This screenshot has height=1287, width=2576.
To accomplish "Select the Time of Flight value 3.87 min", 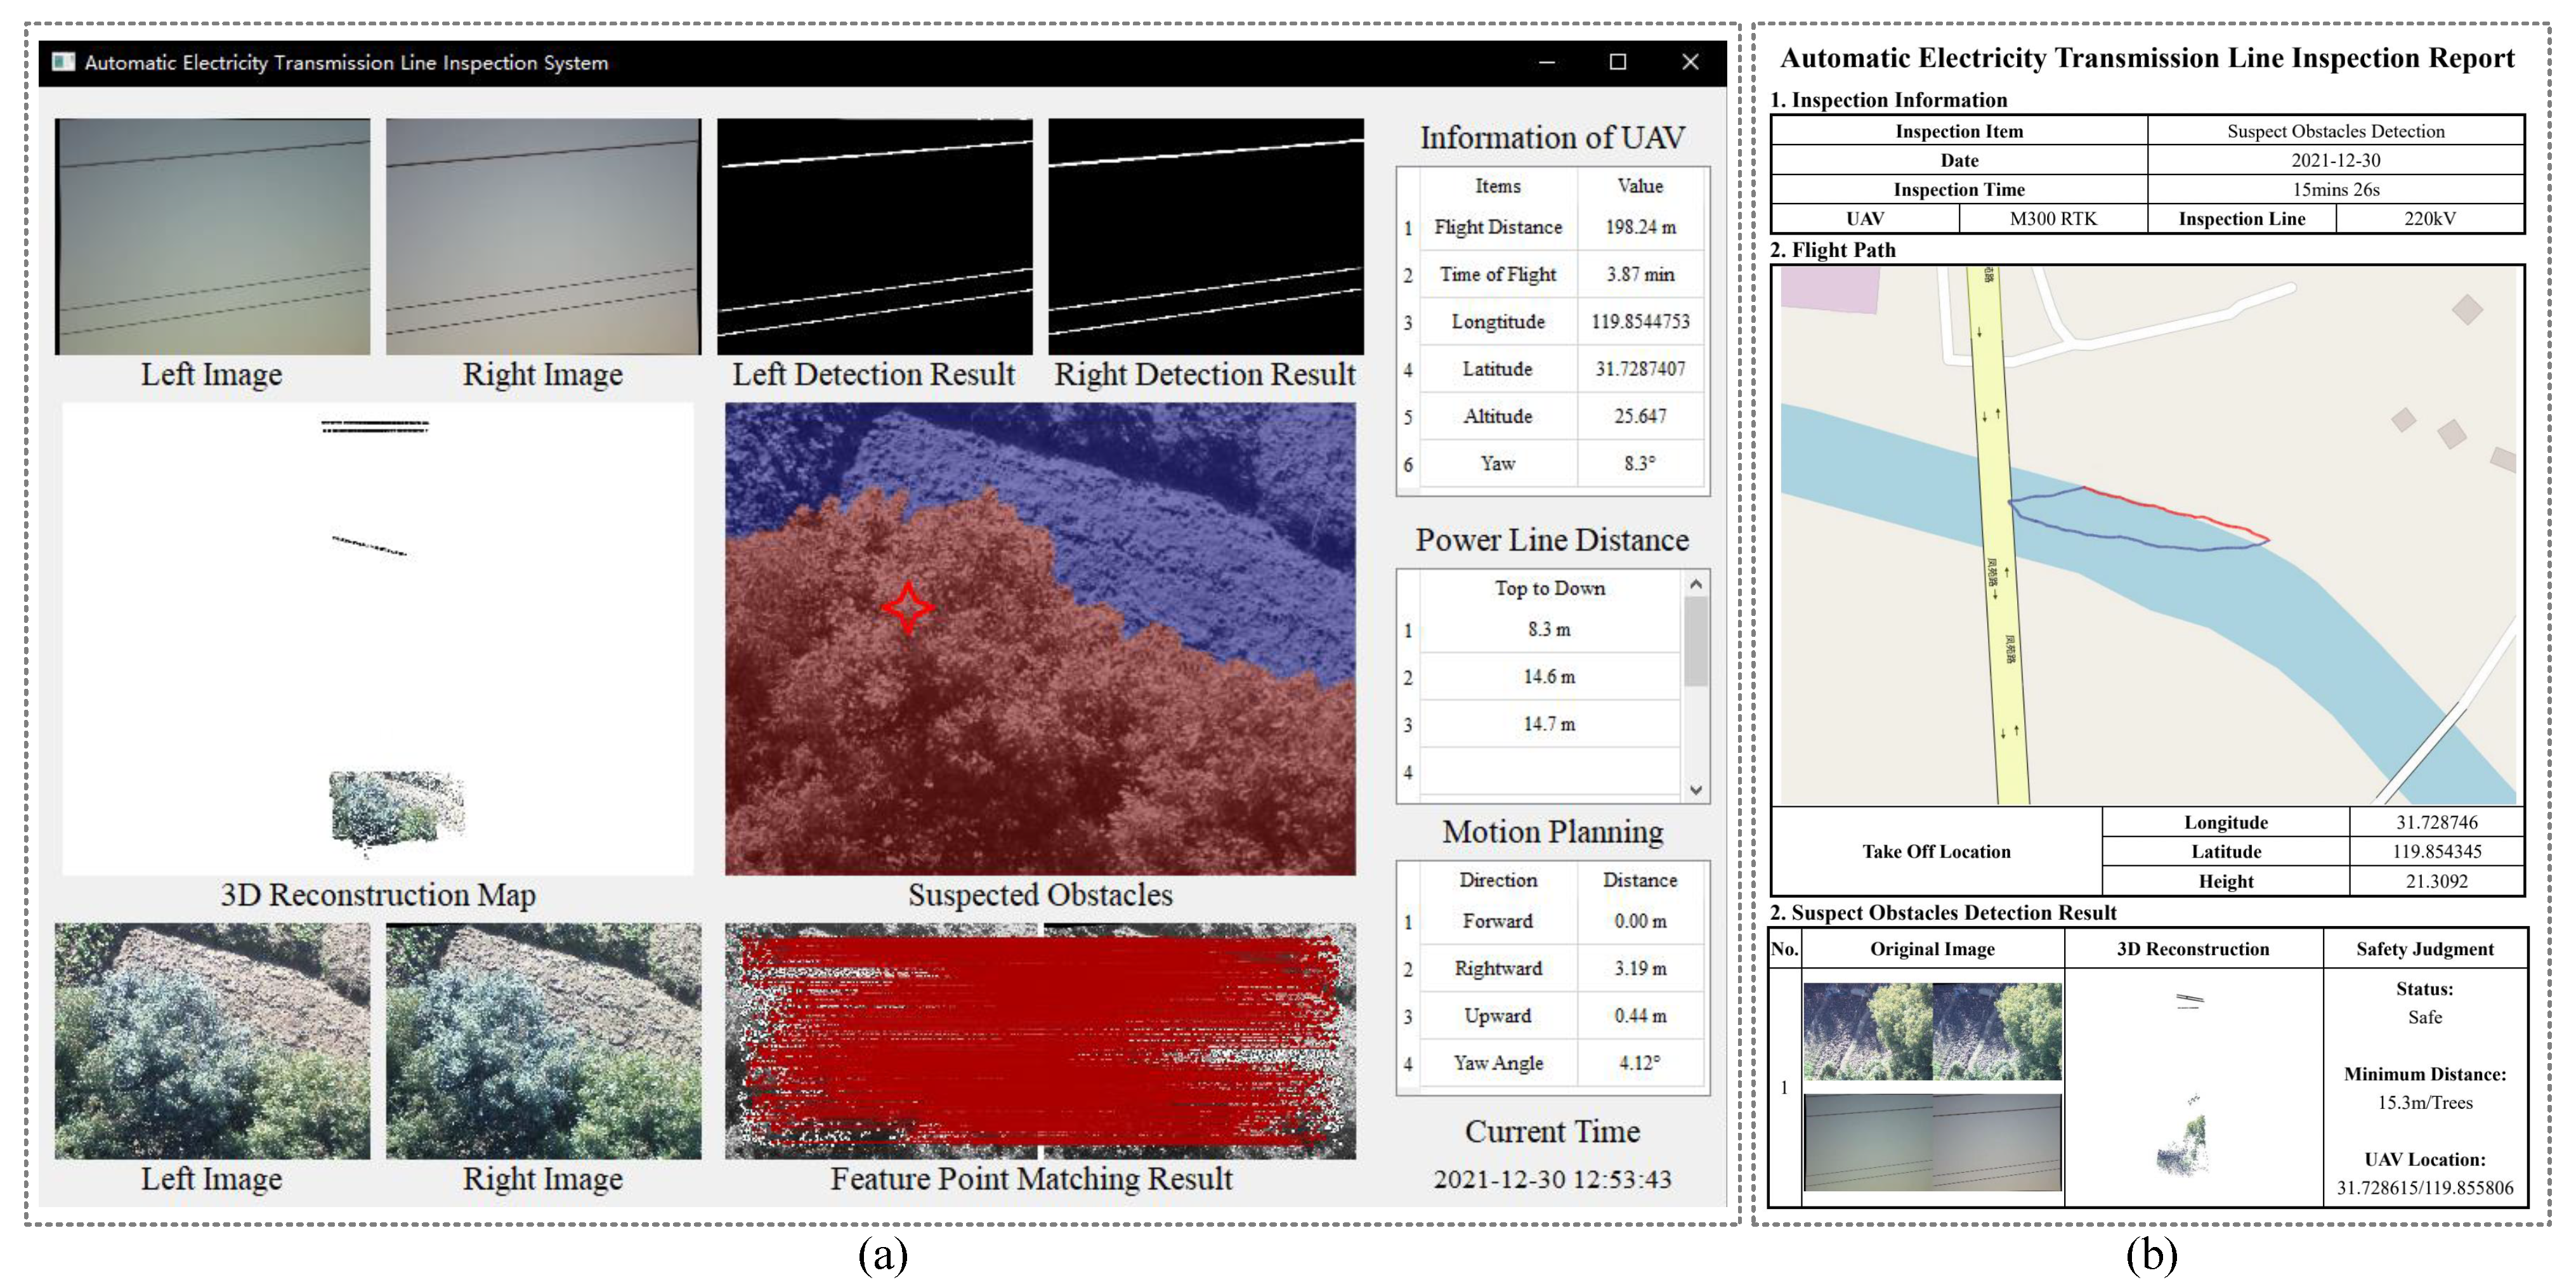I will click(1640, 274).
